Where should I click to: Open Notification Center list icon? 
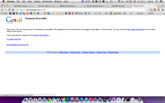click(x=161, y=1)
